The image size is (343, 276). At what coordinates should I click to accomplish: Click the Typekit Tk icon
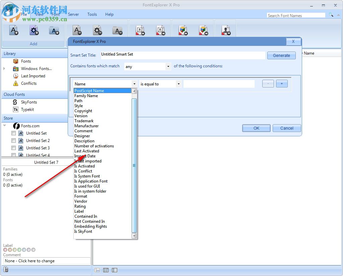pyautogui.click(x=15, y=110)
